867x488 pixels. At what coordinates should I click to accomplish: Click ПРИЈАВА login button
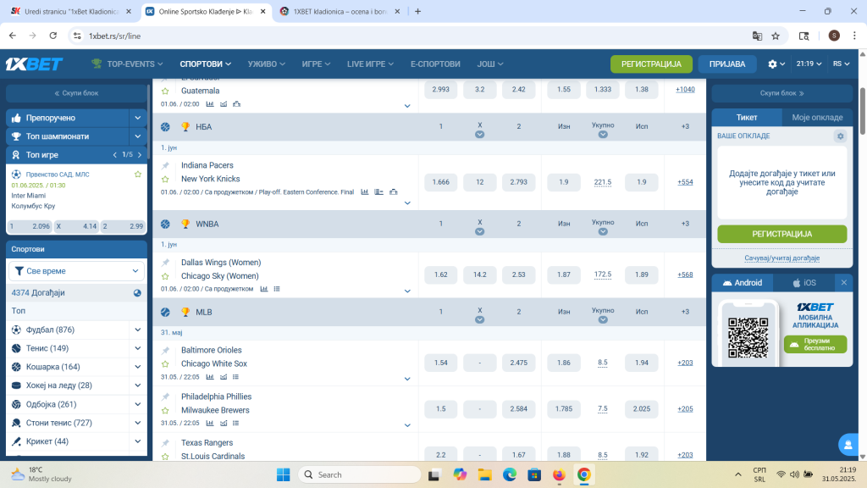pyautogui.click(x=727, y=64)
